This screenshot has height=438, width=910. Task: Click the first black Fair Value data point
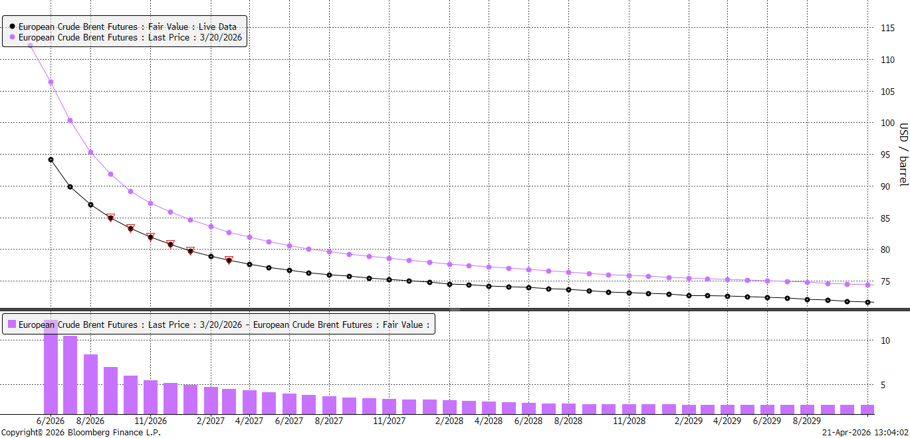click(x=51, y=159)
